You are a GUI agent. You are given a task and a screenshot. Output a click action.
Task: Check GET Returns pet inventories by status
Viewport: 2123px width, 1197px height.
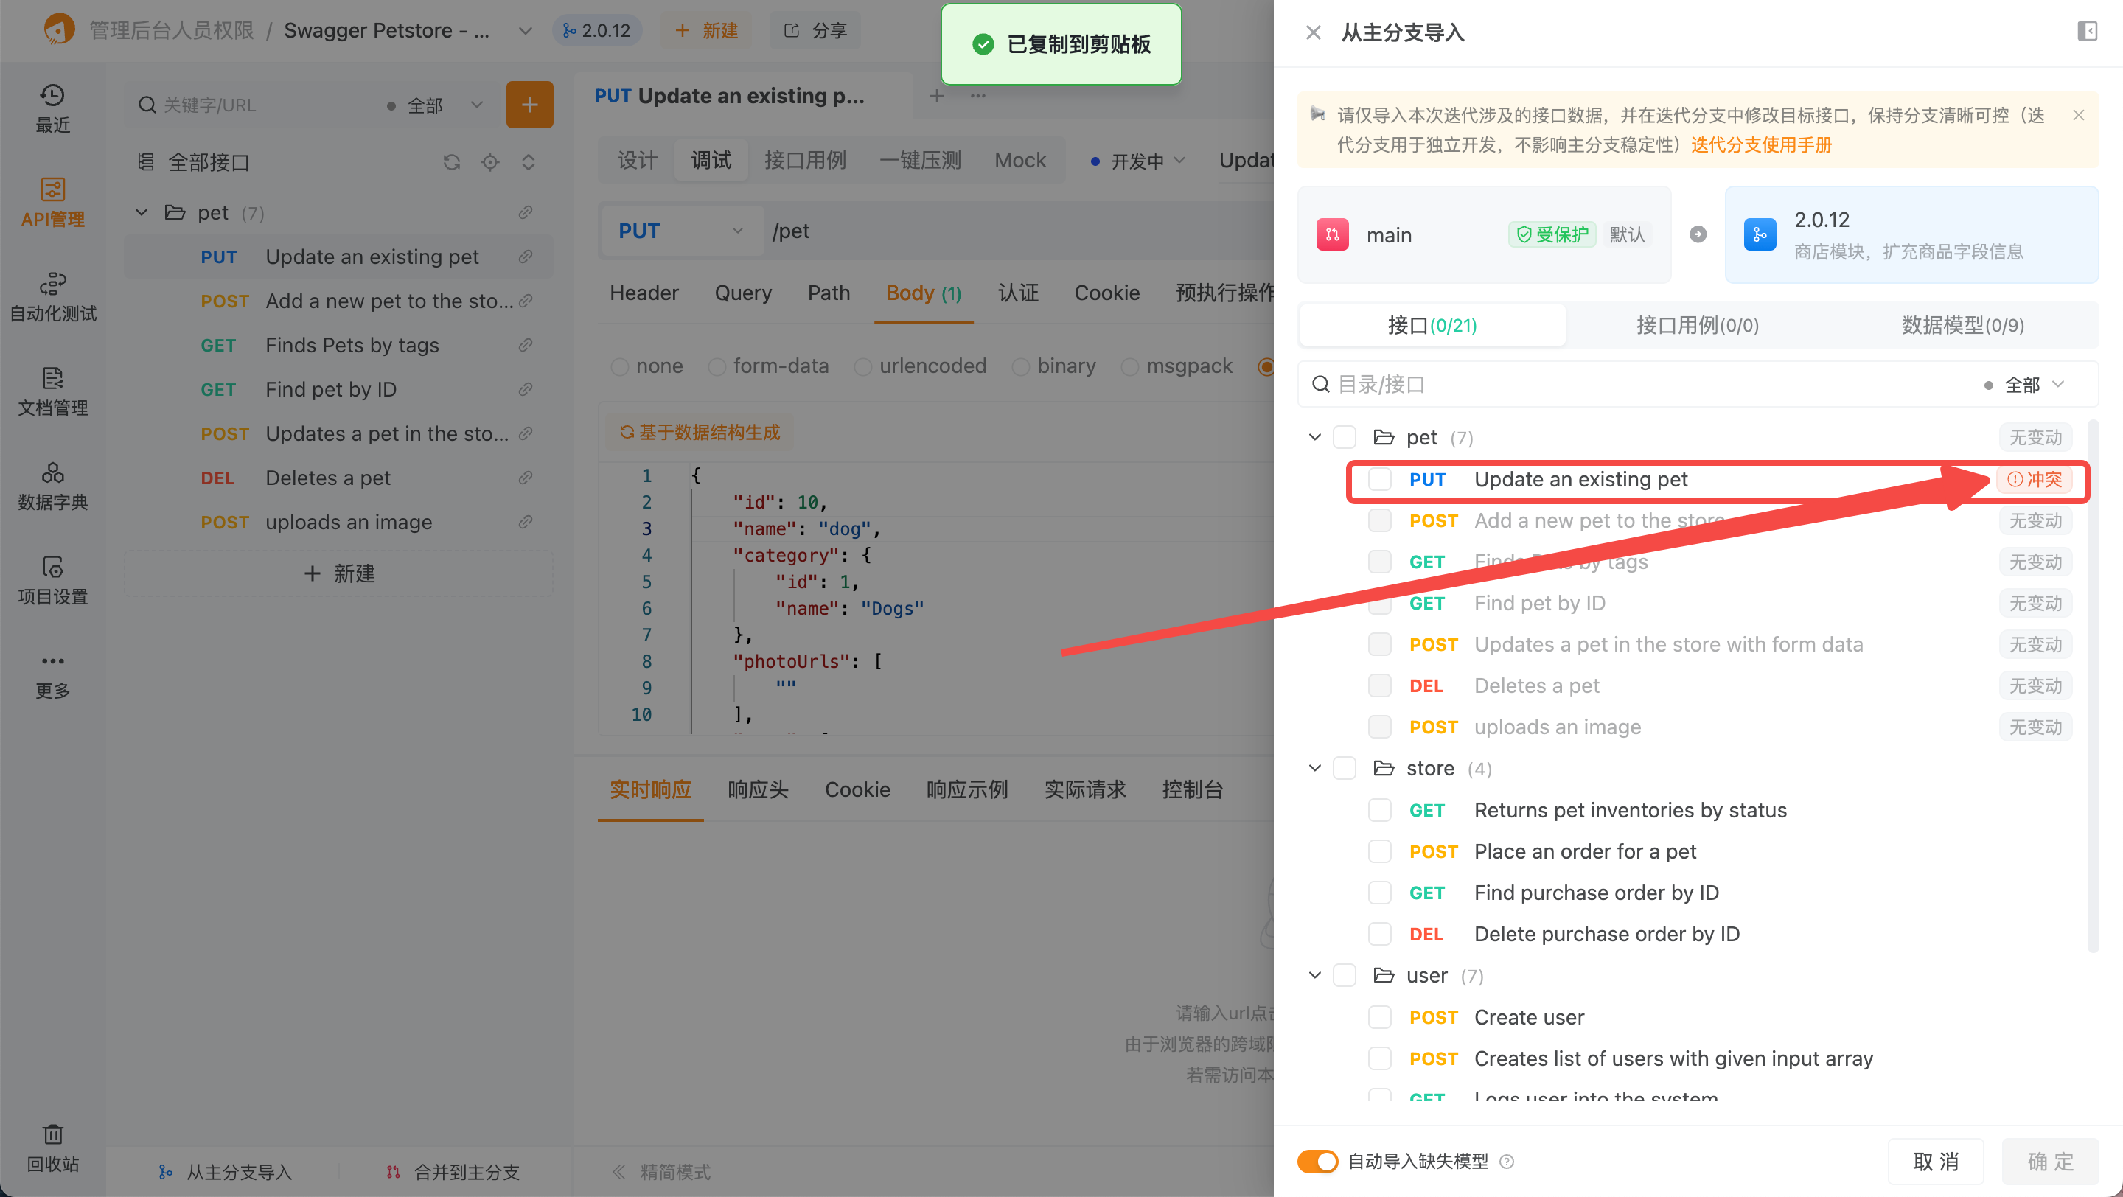click(1378, 811)
